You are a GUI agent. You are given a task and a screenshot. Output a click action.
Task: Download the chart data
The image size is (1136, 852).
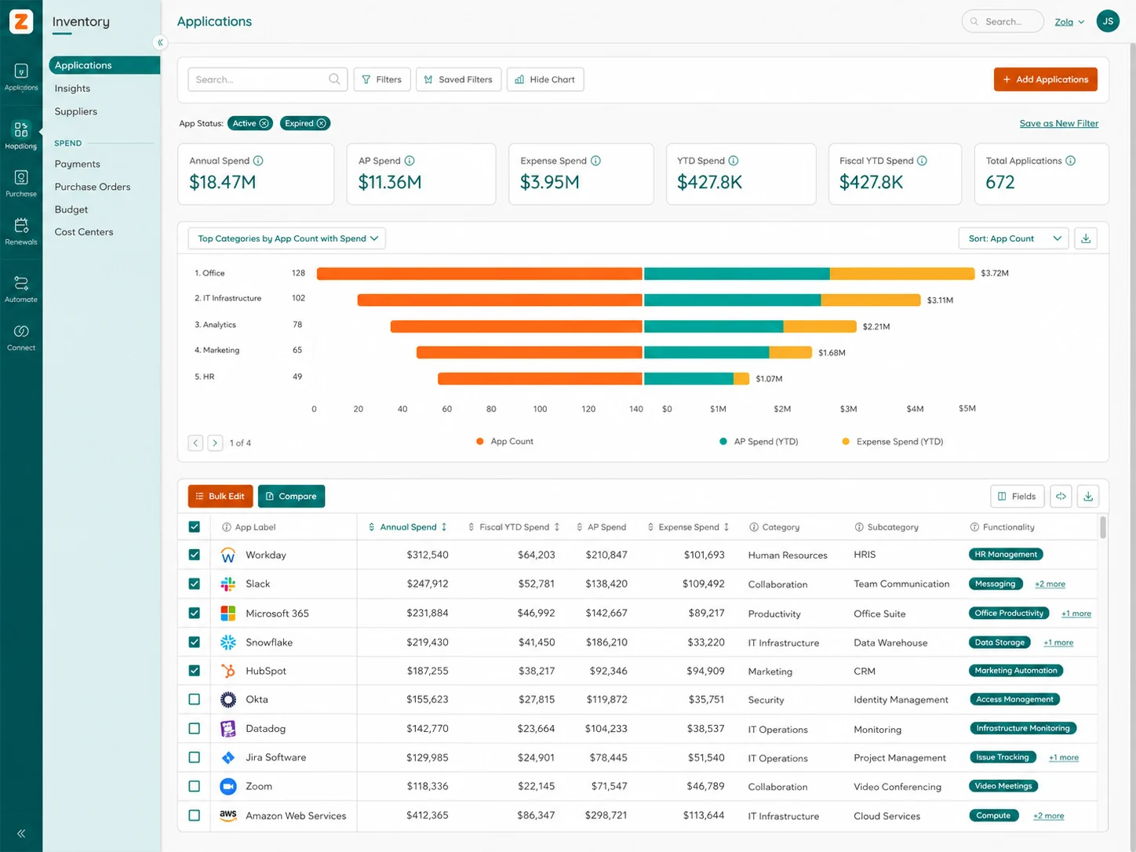(1086, 238)
